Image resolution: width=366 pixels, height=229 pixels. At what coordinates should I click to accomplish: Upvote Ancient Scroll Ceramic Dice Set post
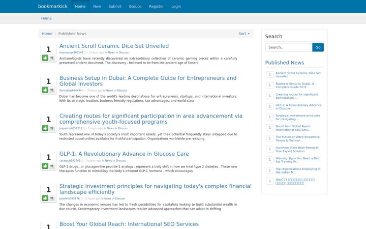tap(45, 58)
